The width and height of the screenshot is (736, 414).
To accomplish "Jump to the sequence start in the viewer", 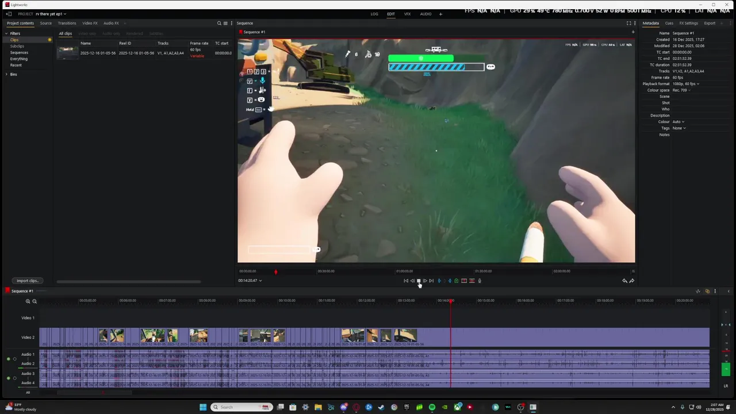I will tap(406, 281).
